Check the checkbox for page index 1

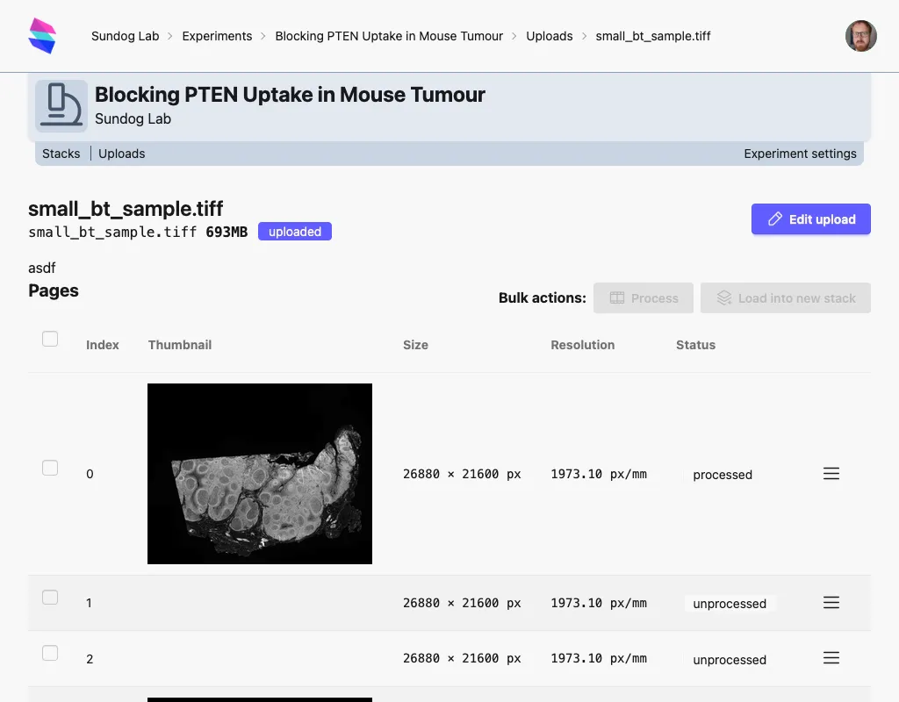click(x=50, y=597)
